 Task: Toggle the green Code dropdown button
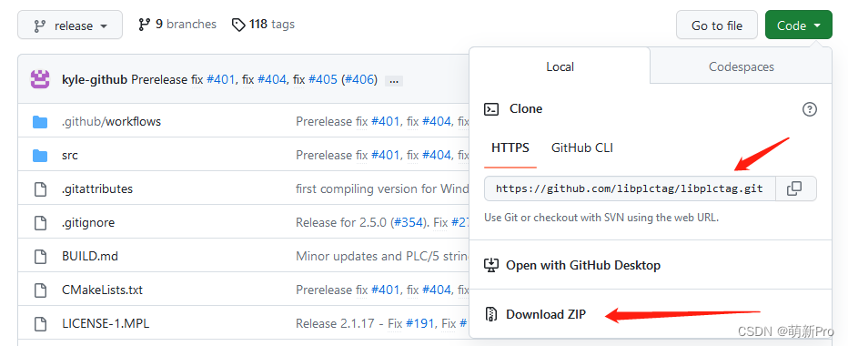point(798,25)
